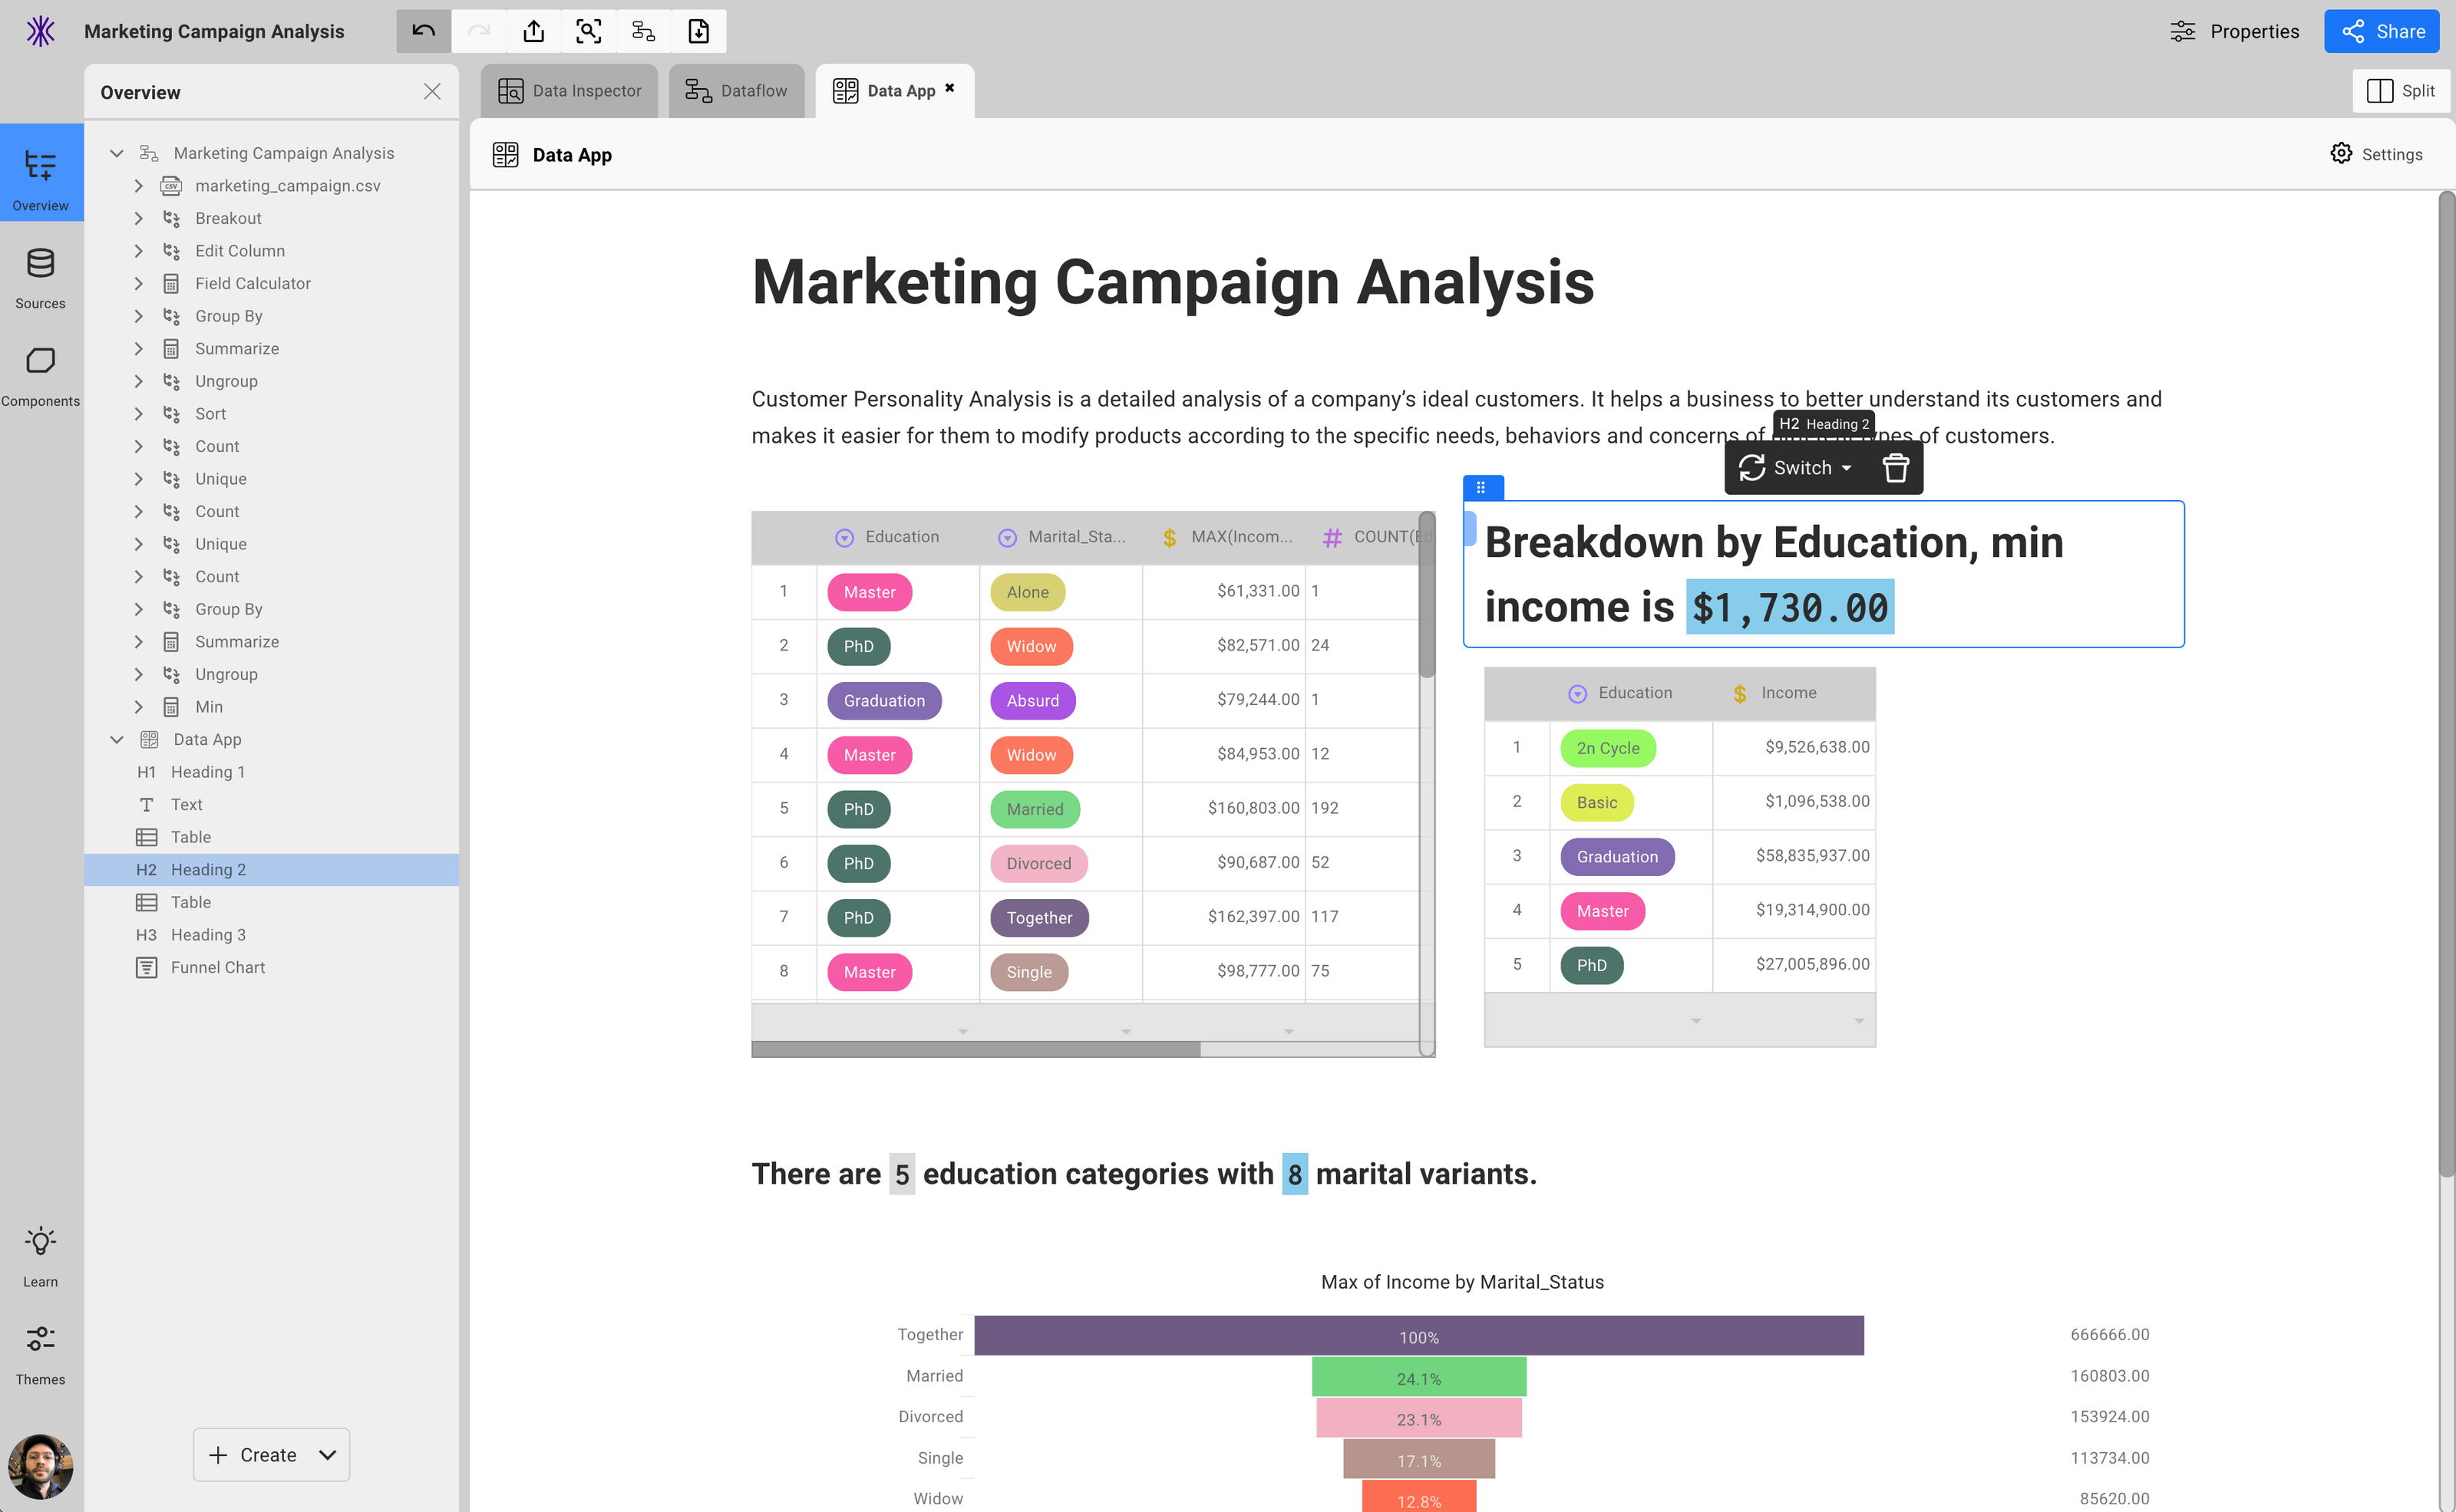
Task: Click the file download icon in the toolbar
Action: click(698, 31)
